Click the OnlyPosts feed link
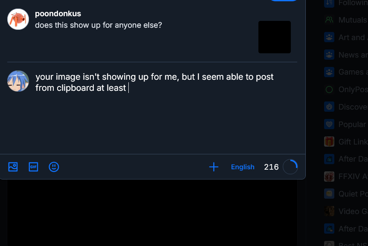 click(x=352, y=90)
